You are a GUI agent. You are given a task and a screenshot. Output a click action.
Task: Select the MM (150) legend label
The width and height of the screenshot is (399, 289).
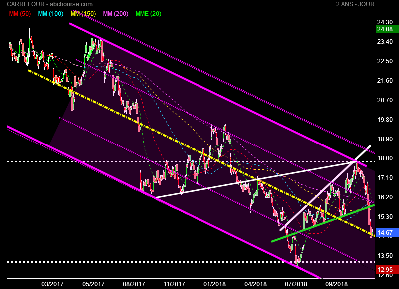coord(83,14)
